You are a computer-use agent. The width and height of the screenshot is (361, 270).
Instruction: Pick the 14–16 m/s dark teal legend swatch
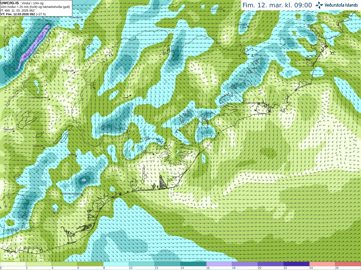(193, 264)
